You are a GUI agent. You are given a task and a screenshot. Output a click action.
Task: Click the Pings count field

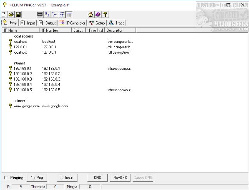[x=90, y=186]
